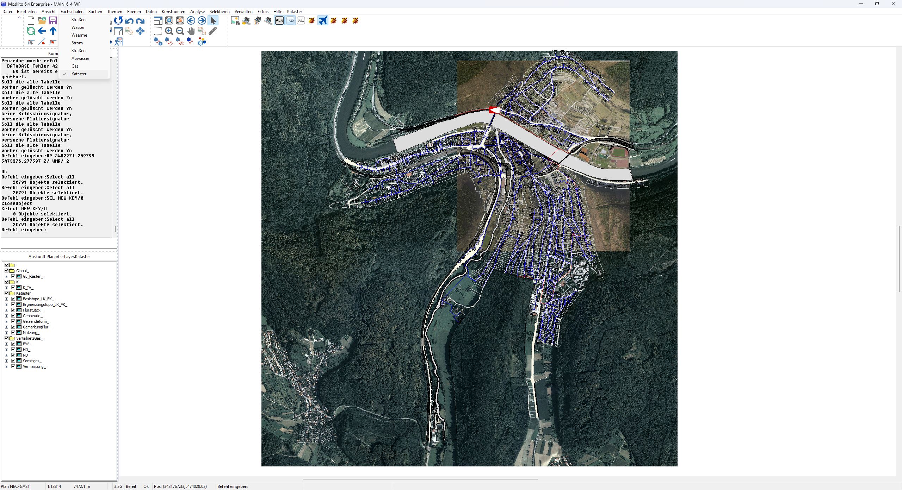Screen dimensions: 902x490
Task: Disable the GL_Raster_ layer checkbox
Action: pos(13,276)
